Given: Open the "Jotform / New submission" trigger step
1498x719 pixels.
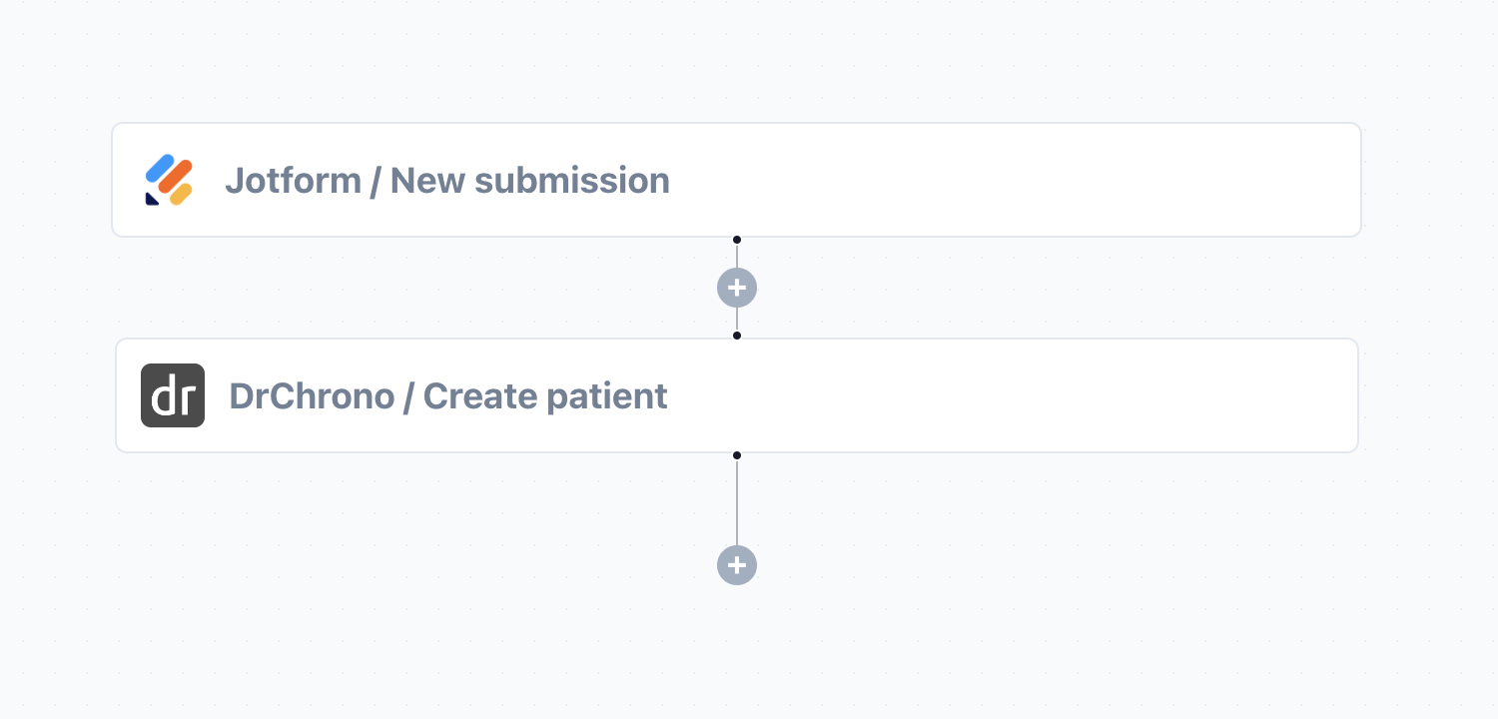Looking at the screenshot, I should tap(736, 180).
